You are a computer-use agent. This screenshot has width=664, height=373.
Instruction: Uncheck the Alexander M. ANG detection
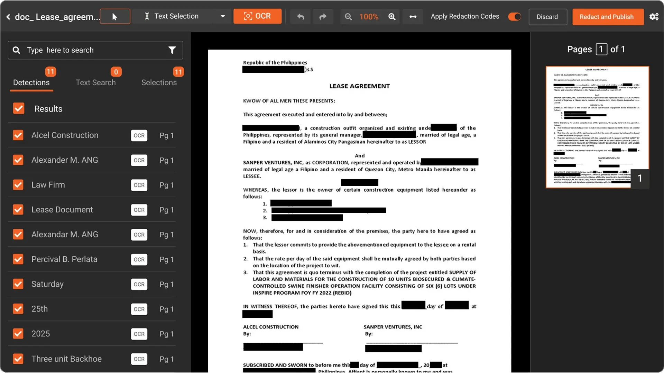(x=18, y=160)
